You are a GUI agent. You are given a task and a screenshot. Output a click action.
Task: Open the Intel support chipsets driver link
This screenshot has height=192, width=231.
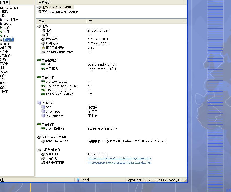[x=120, y=163]
